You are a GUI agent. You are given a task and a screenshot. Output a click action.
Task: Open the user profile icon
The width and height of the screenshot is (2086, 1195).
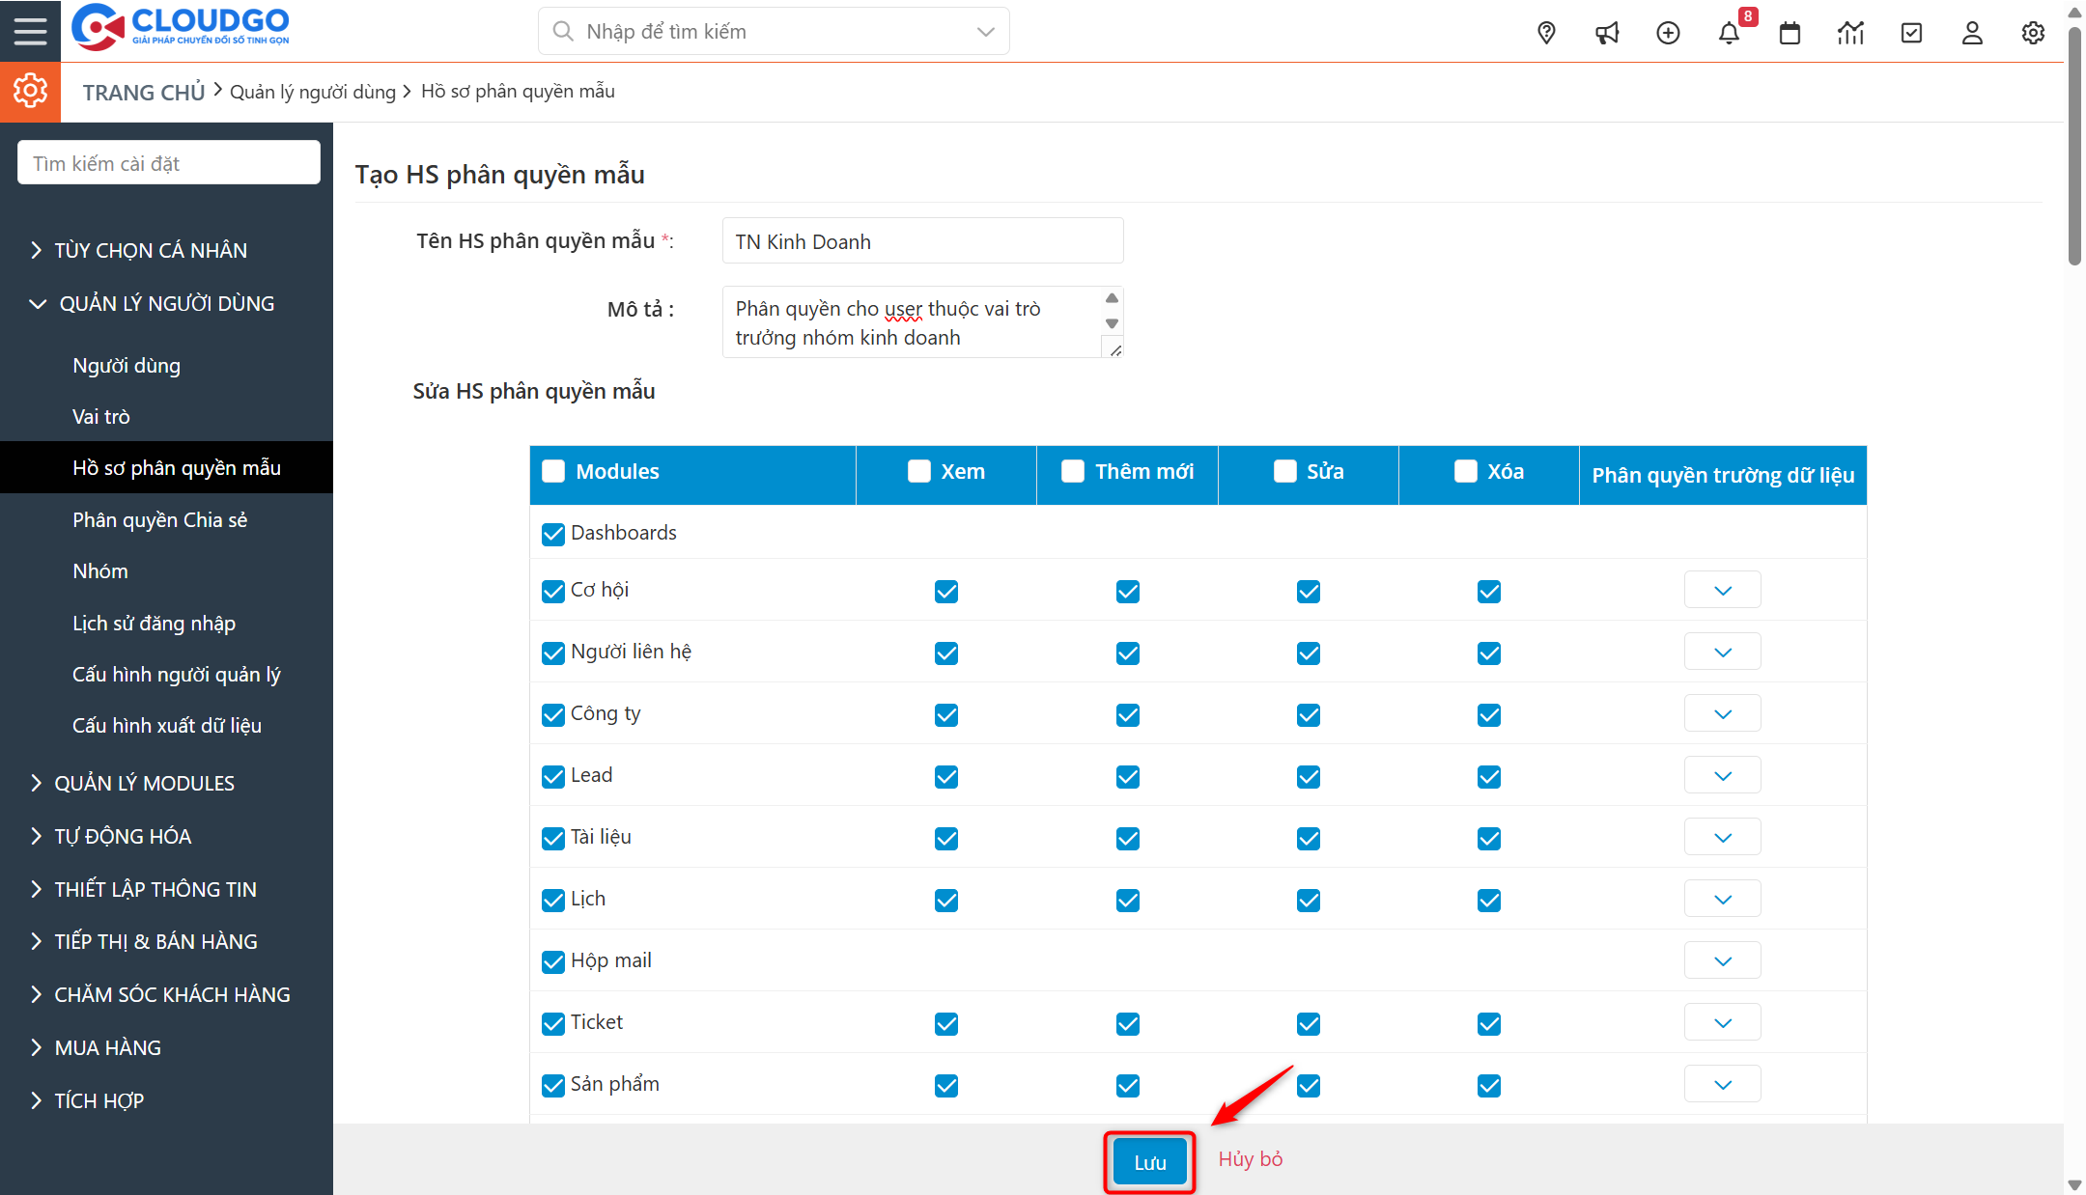pyautogui.click(x=1971, y=32)
